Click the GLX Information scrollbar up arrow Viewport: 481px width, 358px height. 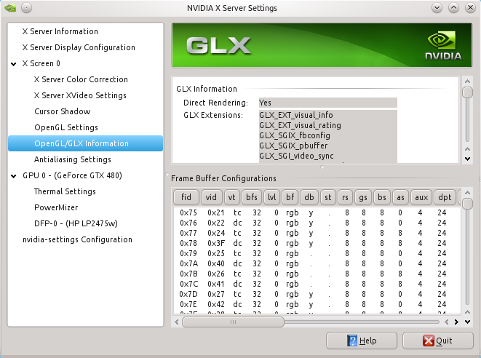tap(467, 81)
